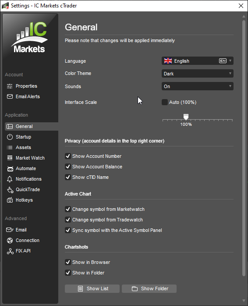Toggle the Auto (100%) interface scale checkbox
The image size is (248, 306).
pyautogui.click(x=165, y=102)
